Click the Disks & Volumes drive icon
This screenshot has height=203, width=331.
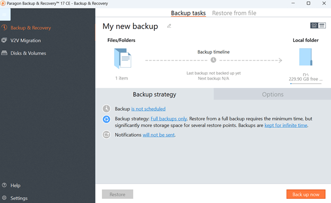[x=4, y=53]
